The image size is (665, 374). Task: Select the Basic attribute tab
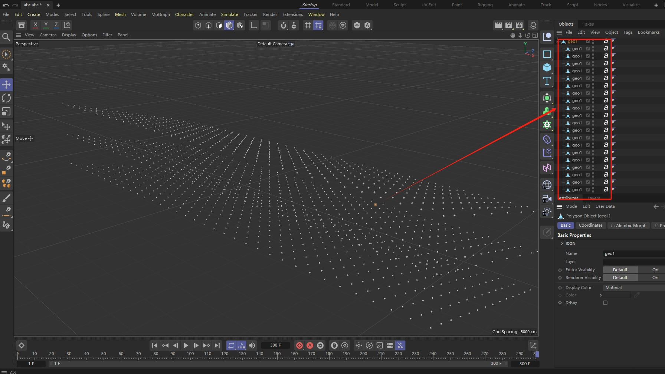[566, 225]
